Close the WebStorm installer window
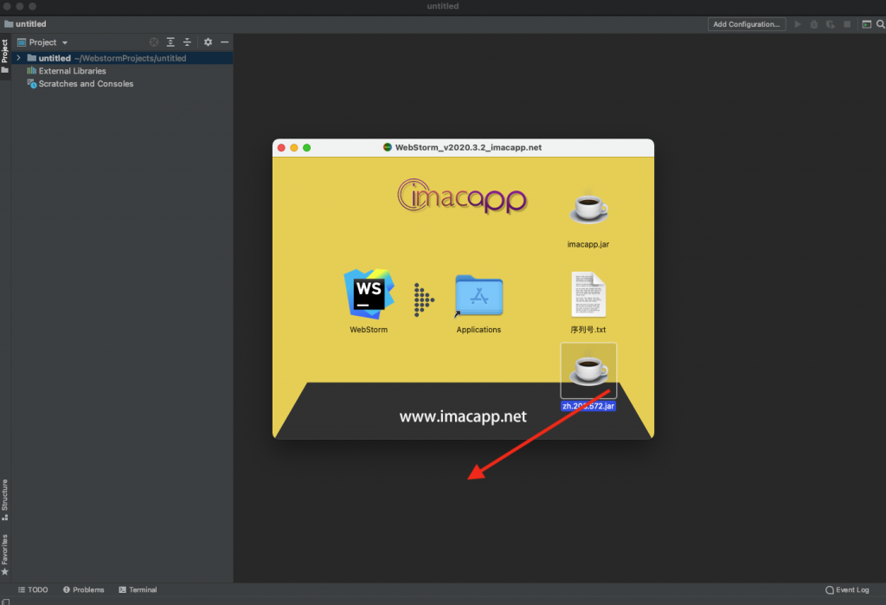This screenshot has height=605, width=886. coord(281,148)
